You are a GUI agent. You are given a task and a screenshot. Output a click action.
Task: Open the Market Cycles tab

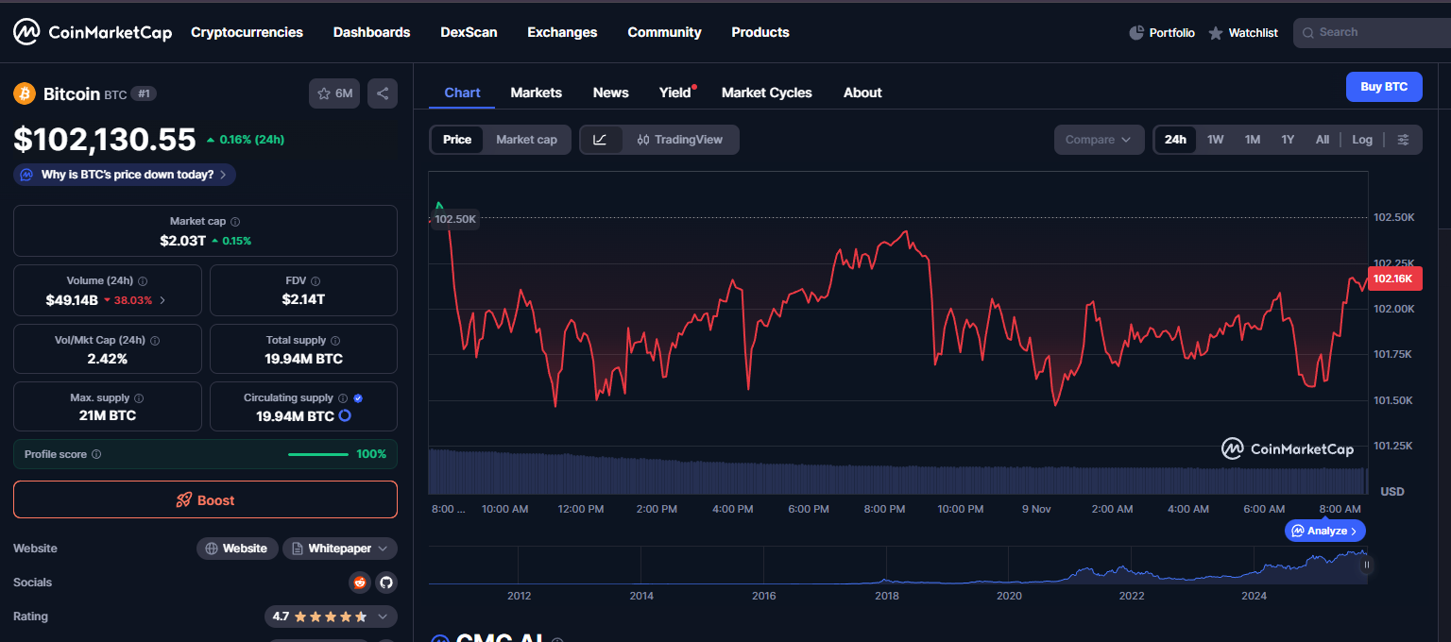point(766,93)
